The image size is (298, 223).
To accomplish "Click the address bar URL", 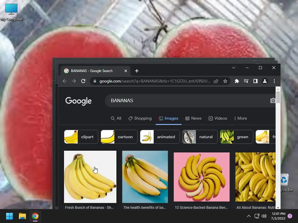I will pos(155,81).
